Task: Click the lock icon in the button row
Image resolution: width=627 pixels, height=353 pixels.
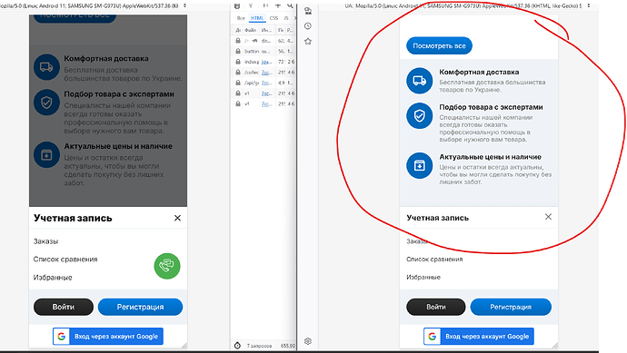Action: click(238, 51)
